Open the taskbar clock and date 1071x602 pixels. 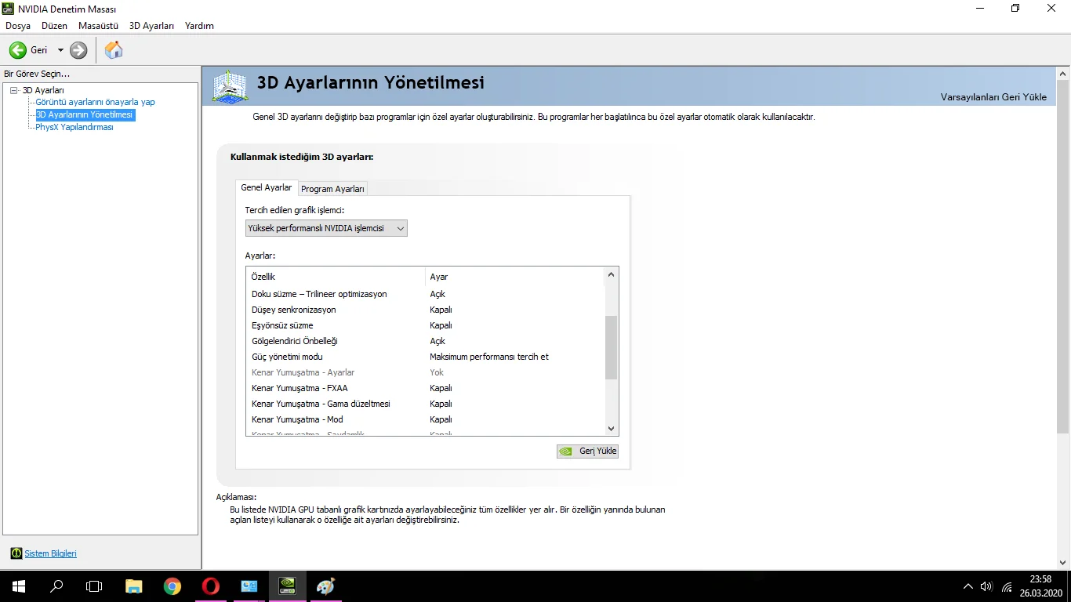pos(1041,586)
